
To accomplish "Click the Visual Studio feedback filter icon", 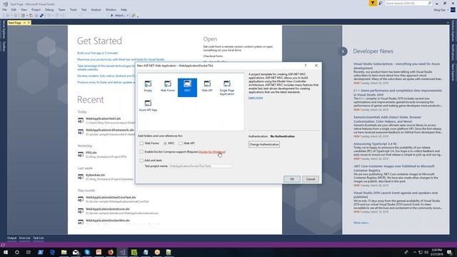I will [x=373, y=3].
